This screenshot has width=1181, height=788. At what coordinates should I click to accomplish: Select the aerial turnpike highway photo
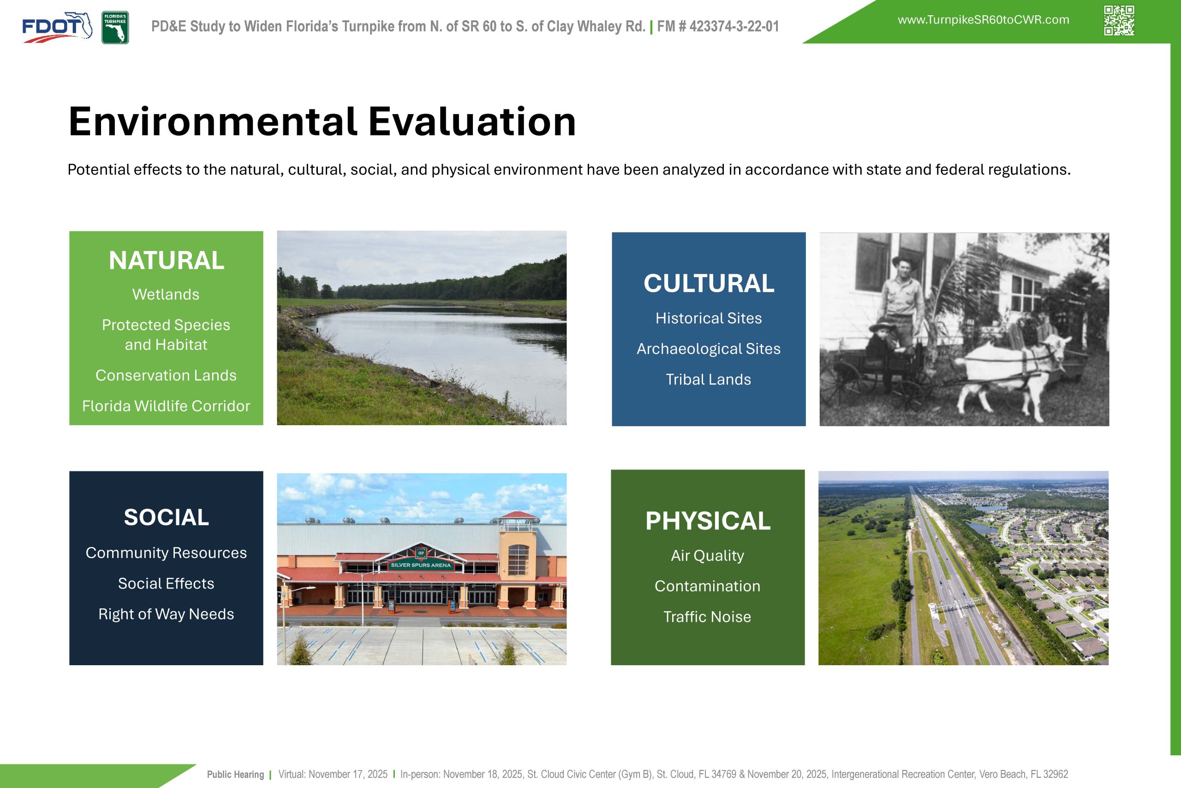tap(963, 568)
